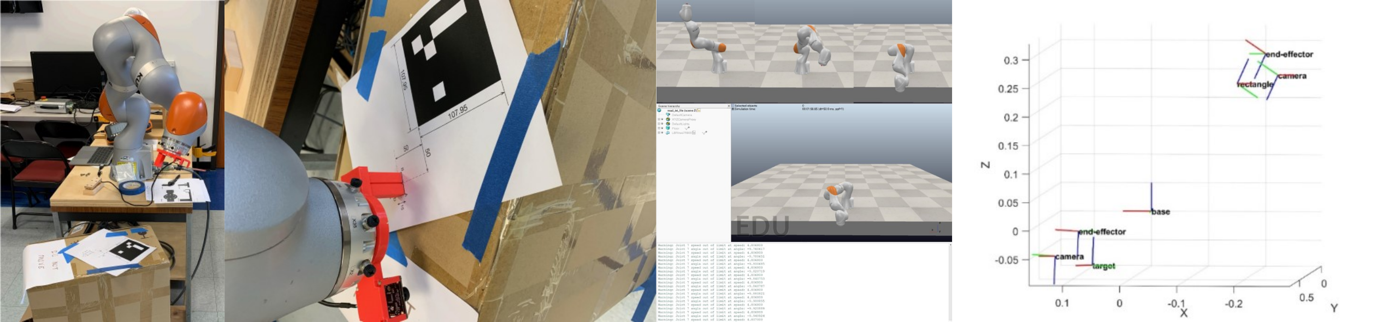The width and height of the screenshot is (1383, 322).
Task: Click the DefaultCamera camera icon
Action: tap(668, 115)
